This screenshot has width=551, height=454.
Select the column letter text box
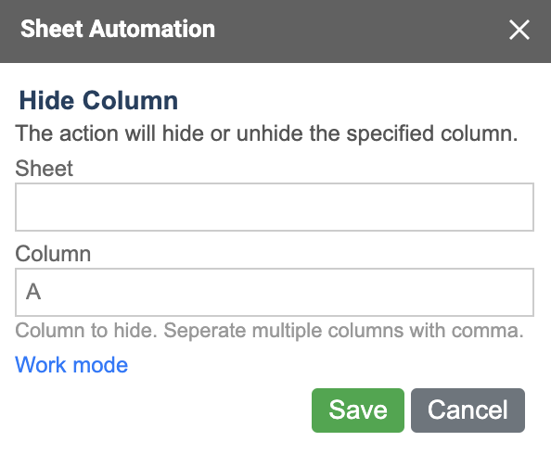275,293
